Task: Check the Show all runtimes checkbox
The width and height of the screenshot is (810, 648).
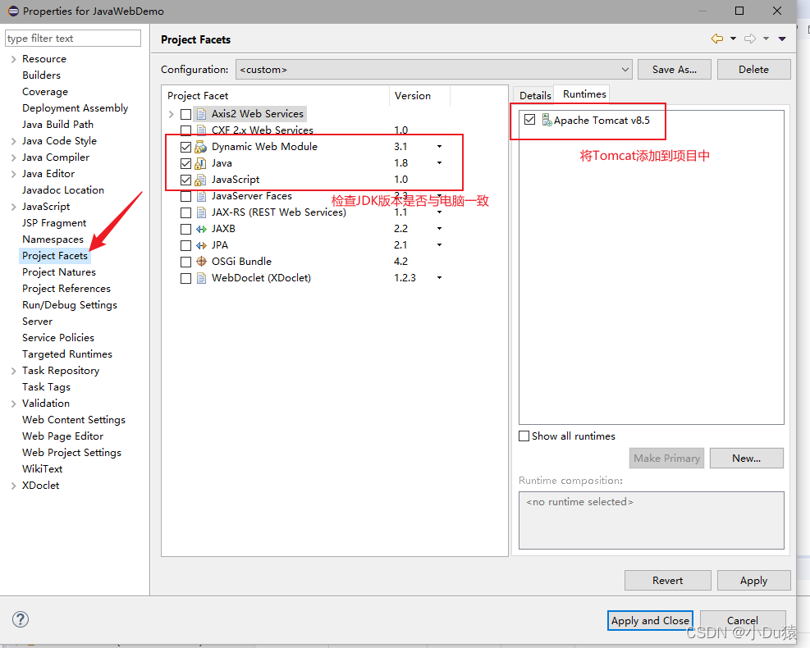Action: pyautogui.click(x=524, y=436)
